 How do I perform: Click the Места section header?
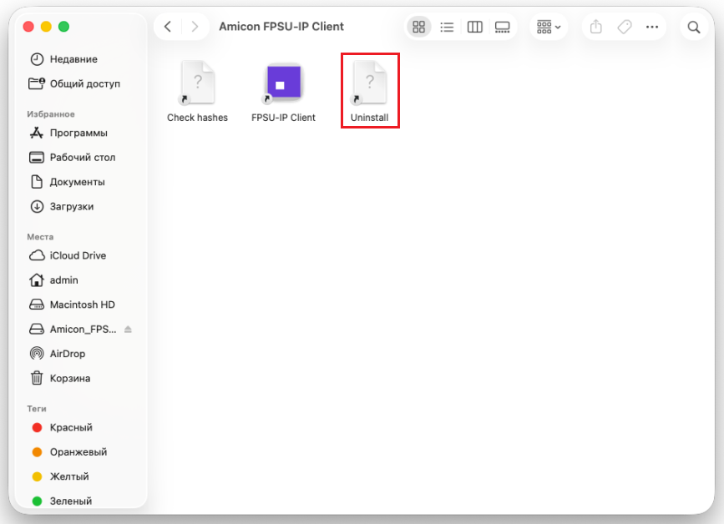(40, 237)
